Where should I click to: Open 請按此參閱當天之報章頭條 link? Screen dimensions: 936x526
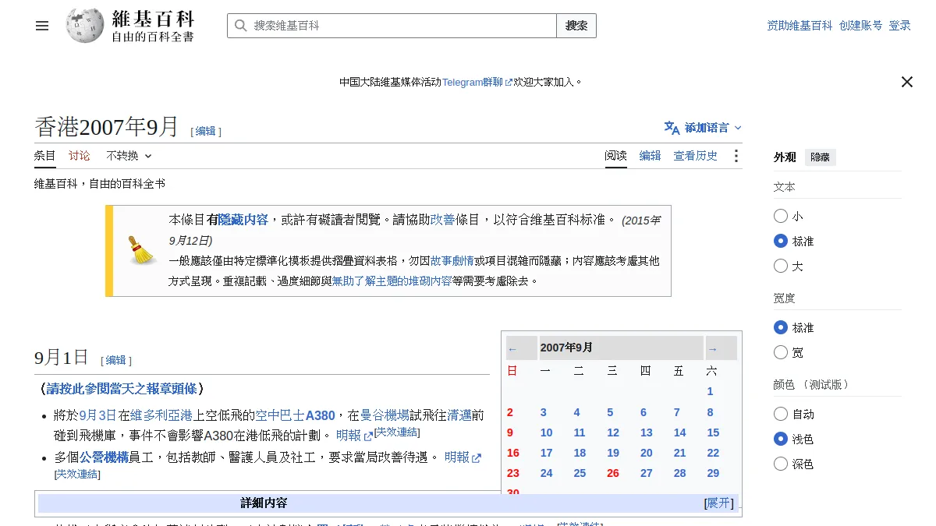(x=122, y=388)
